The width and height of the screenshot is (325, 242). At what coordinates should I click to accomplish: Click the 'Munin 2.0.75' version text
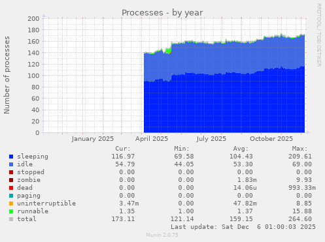(x=162, y=235)
